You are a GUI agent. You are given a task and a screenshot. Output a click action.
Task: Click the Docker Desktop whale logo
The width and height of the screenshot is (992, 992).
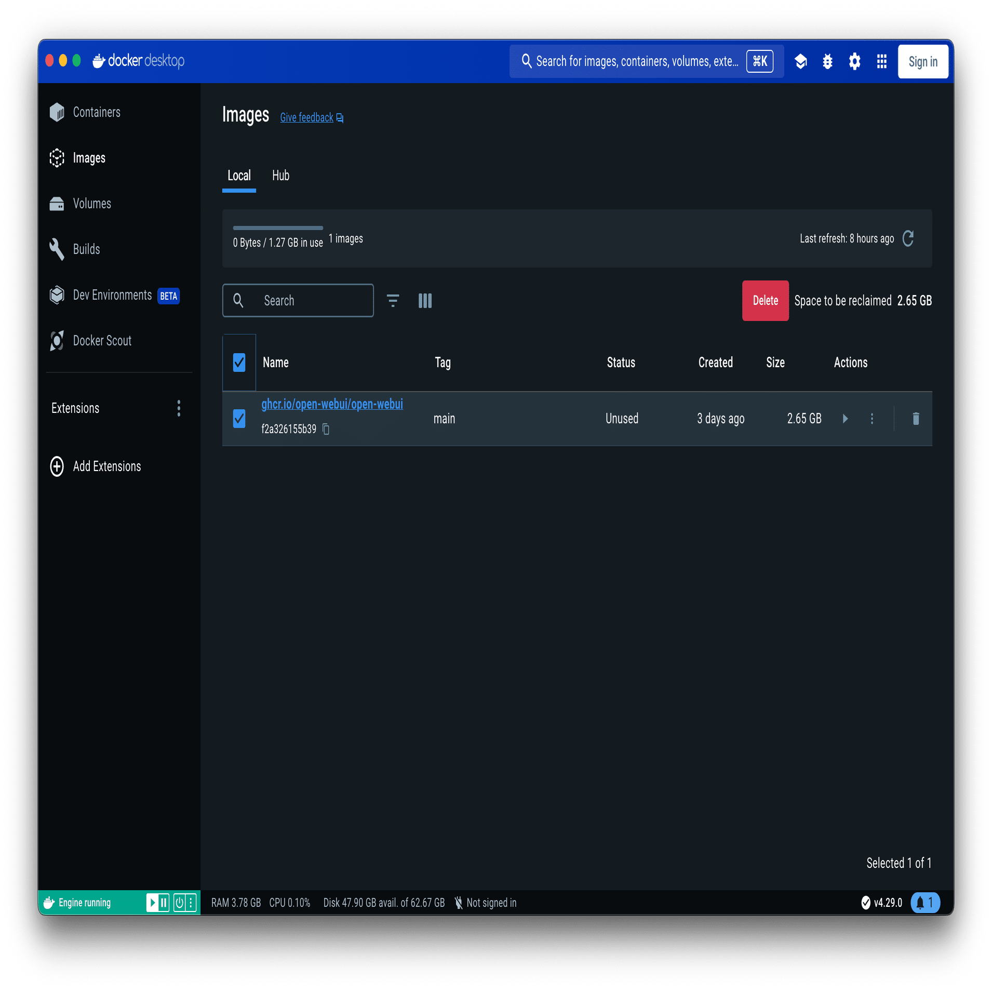tap(99, 61)
